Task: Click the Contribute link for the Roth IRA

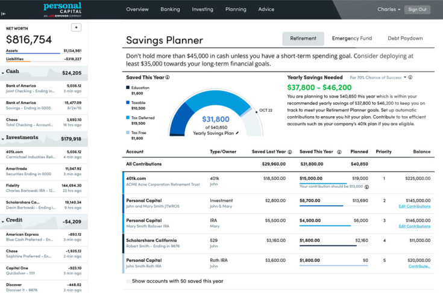Action: click(x=419, y=267)
